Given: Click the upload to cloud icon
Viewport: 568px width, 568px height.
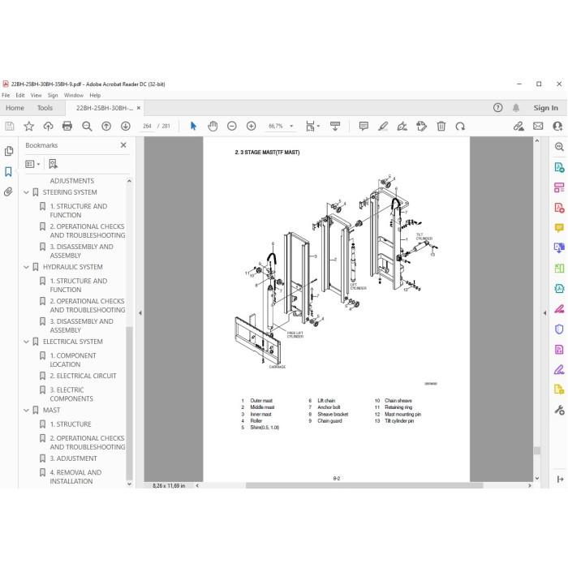Looking at the screenshot, I should tap(48, 126).
